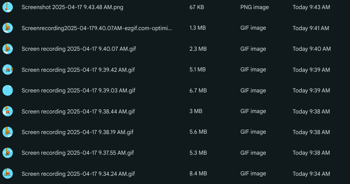350x184 pixels.
Task: Select the file name ending 9.39.42 AM.gif
Action: point(78,70)
